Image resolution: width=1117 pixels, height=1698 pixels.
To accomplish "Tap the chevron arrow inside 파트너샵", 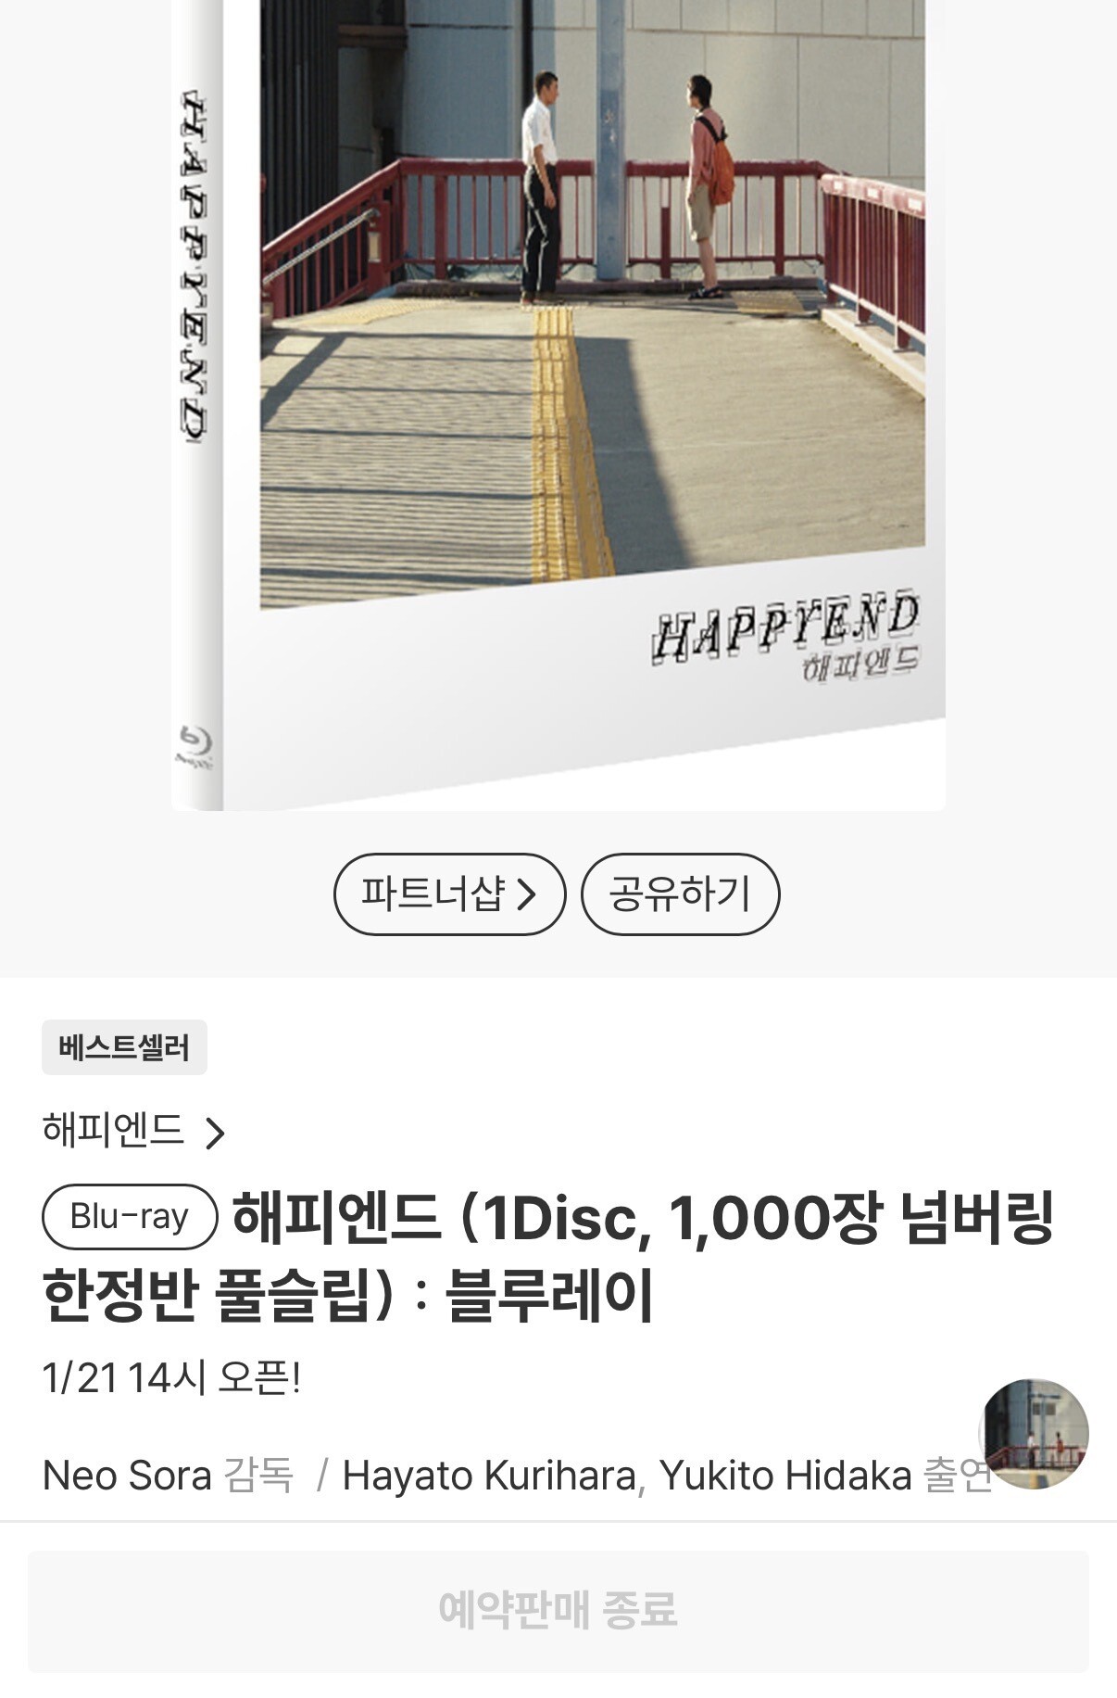I will pyautogui.click(x=526, y=893).
